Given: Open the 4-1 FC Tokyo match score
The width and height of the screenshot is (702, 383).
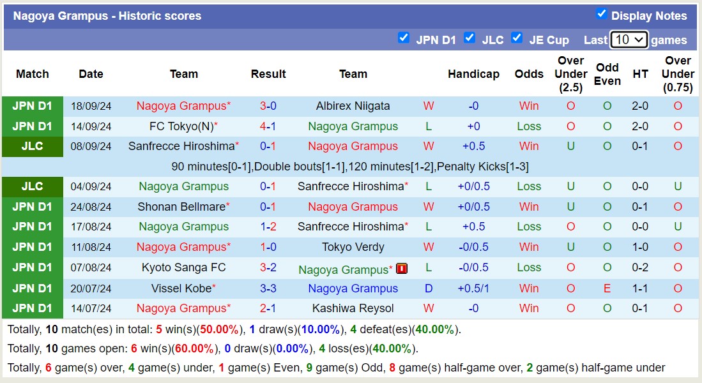Looking at the screenshot, I should pyautogui.click(x=268, y=126).
